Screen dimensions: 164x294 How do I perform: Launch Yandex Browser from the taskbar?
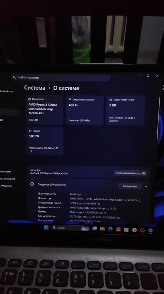(134, 230)
